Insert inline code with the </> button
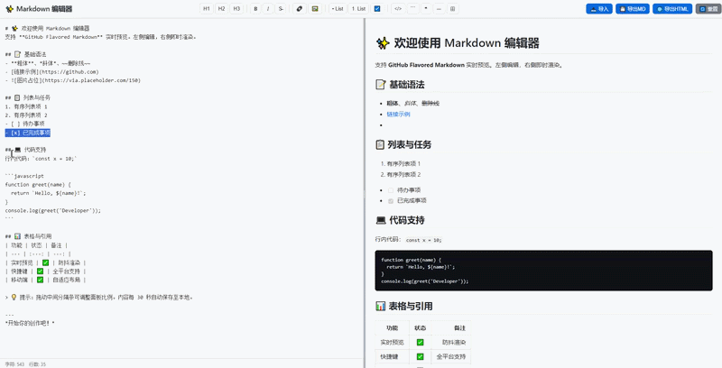Screen dimensions: 722x368 pos(398,8)
